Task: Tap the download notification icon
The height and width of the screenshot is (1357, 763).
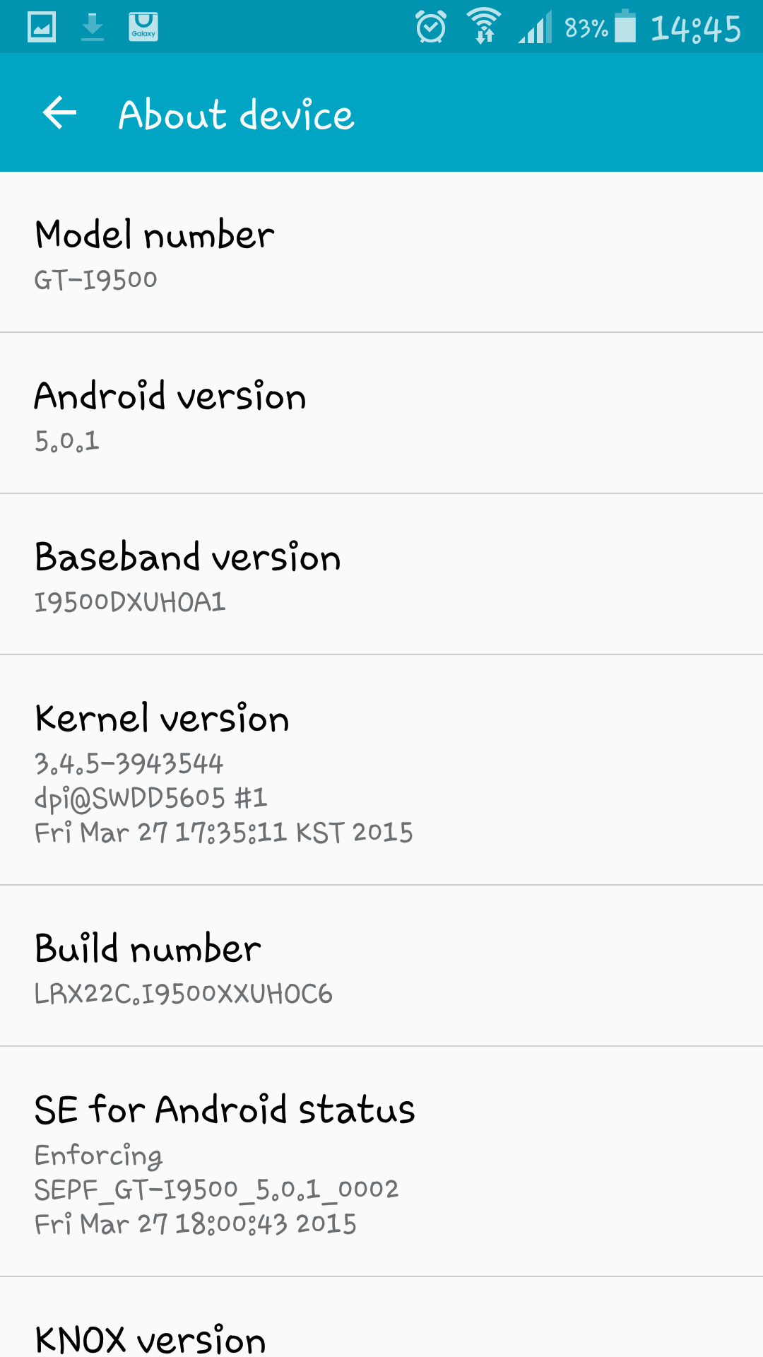Action: [x=93, y=27]
